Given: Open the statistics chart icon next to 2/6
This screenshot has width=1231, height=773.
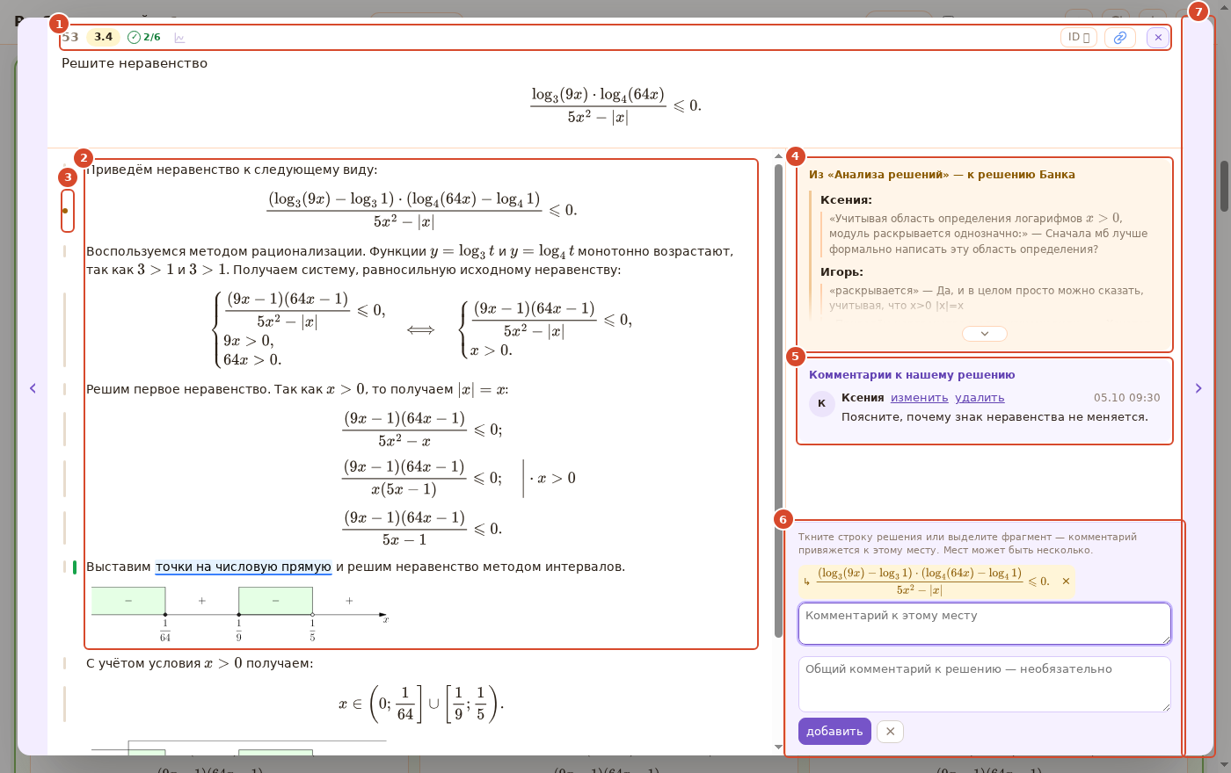Looking at the screenshot, I should coord(179,38).
